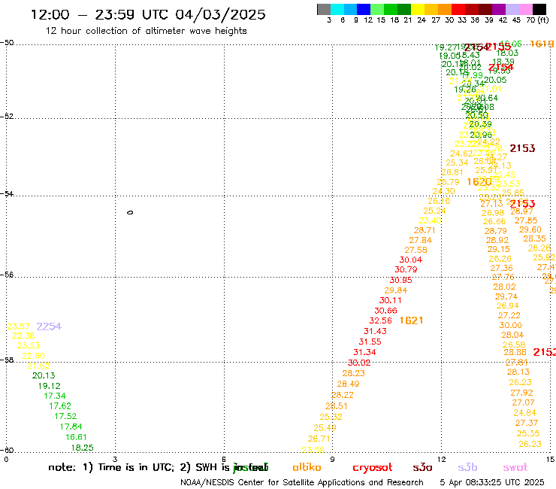556x489 pixels.
Task: Click the yellow reading '23.57'
Action: pyautogui.click(x=18, y=327)
